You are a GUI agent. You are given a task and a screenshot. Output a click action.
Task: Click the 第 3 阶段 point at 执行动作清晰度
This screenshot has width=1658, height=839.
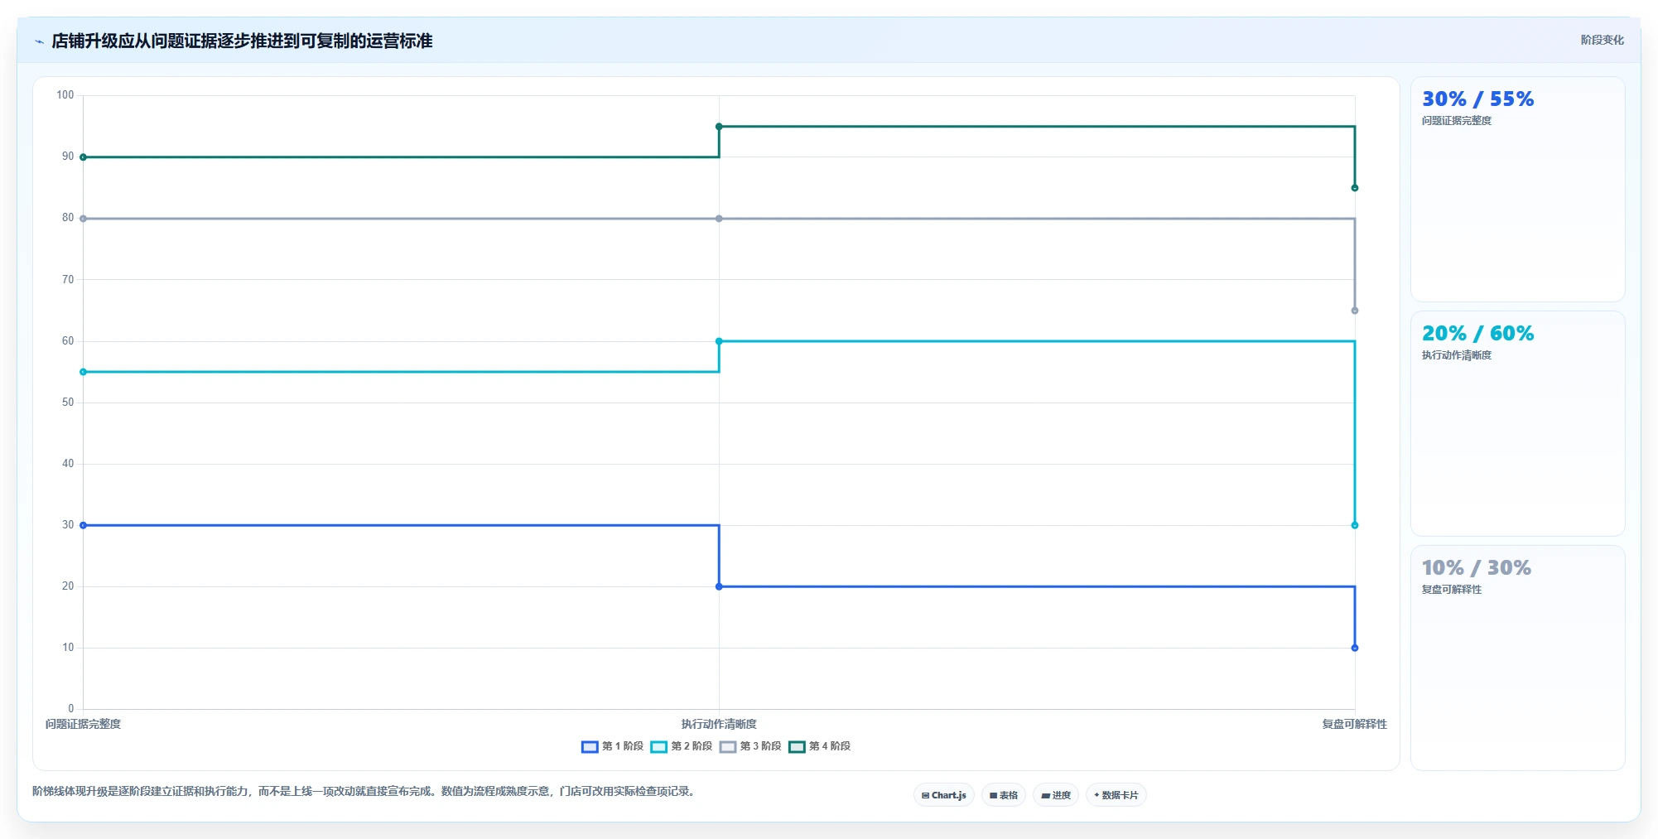719,219
